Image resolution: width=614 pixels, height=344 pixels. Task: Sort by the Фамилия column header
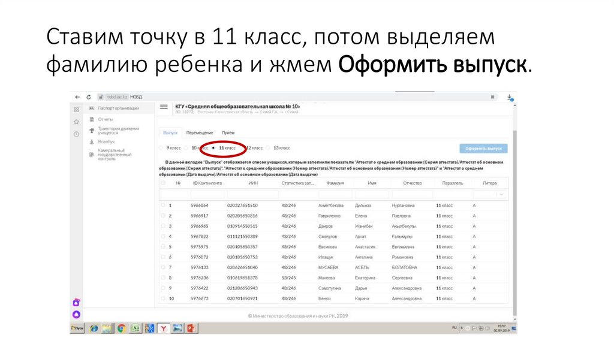pos(335,183)
